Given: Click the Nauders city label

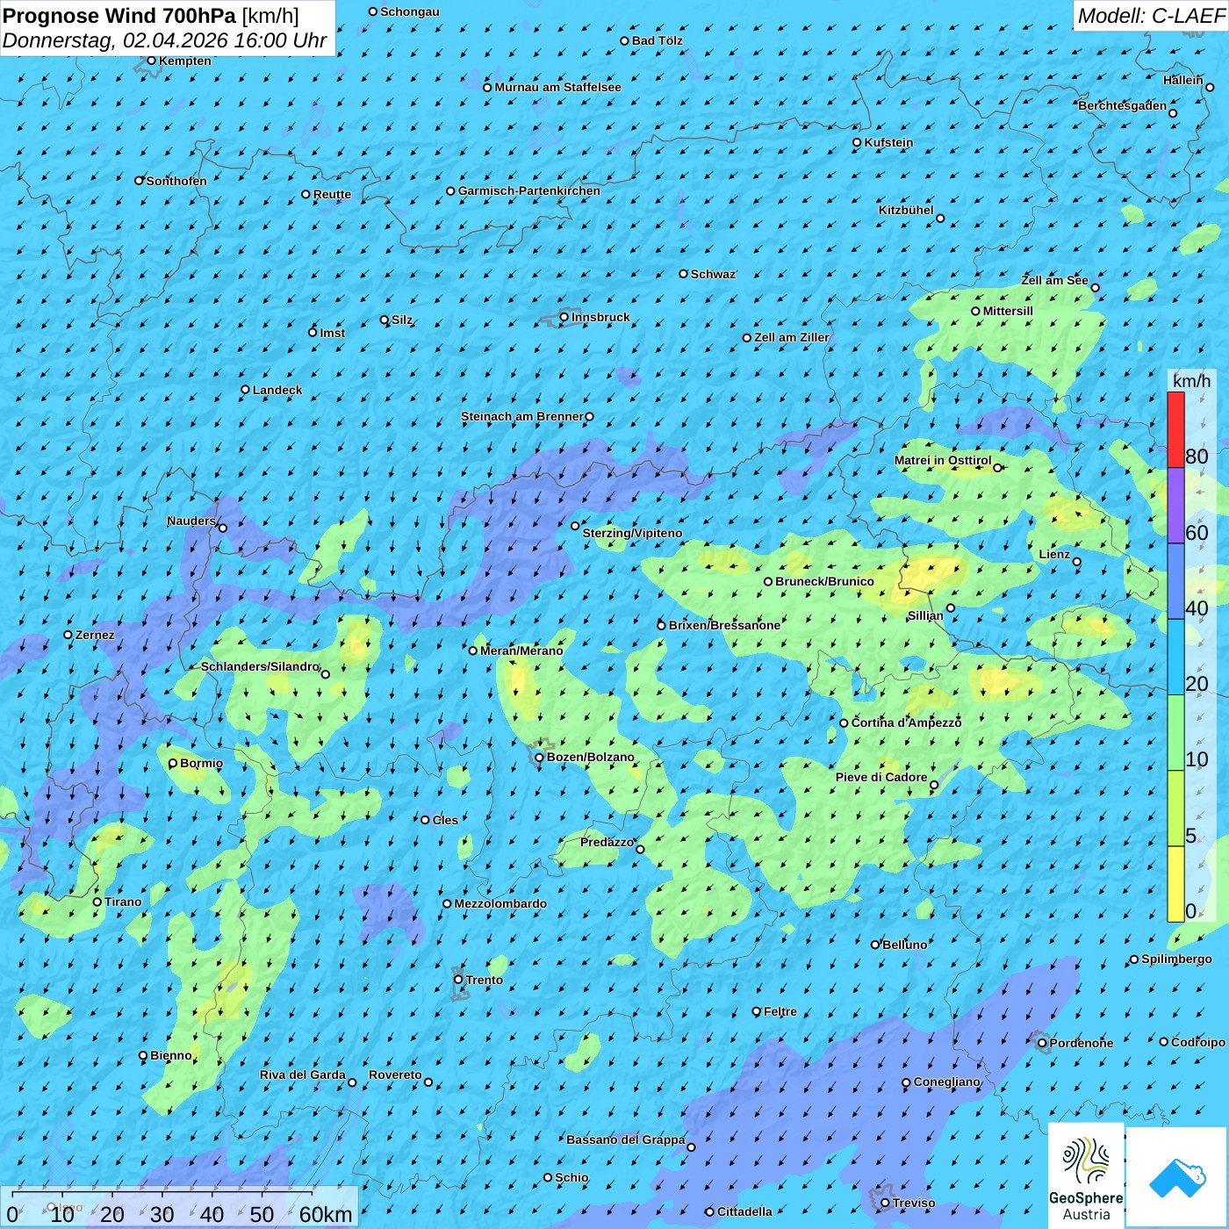Looking at the screenshot, I should click(190, 521).
